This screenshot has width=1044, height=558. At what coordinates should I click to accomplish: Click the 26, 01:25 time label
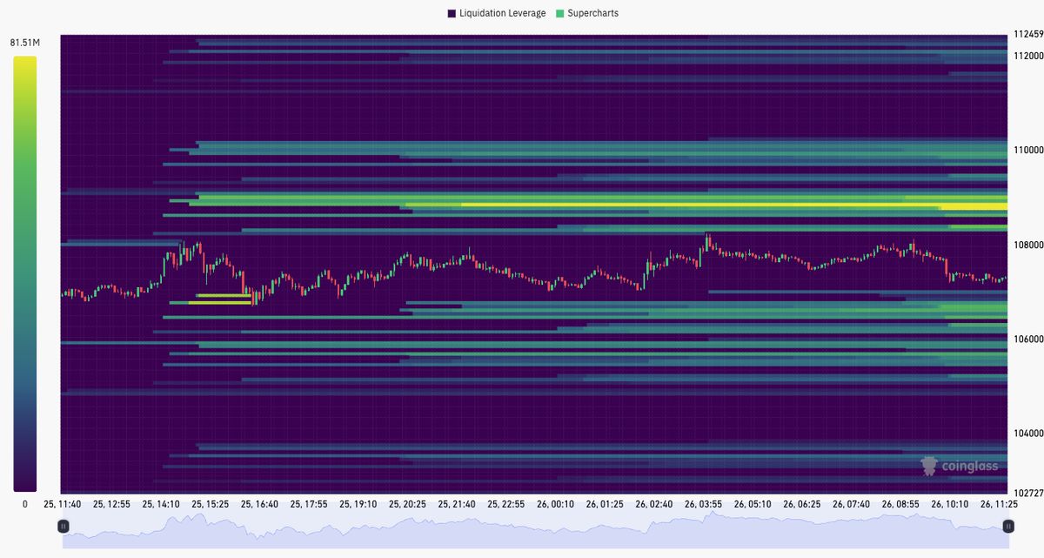605,504
